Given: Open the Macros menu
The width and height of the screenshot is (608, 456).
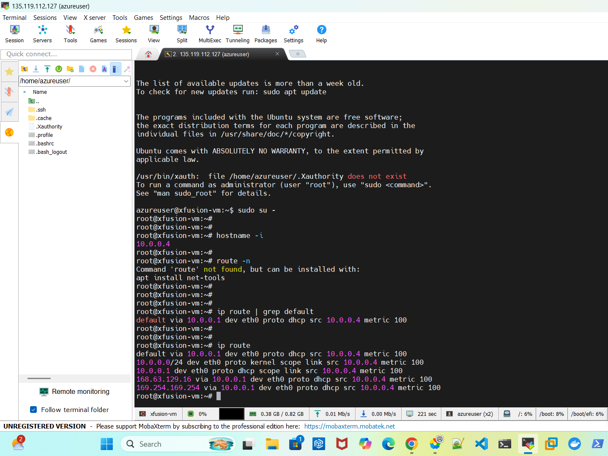Looking at the screenshot, I should pos(199,18).
